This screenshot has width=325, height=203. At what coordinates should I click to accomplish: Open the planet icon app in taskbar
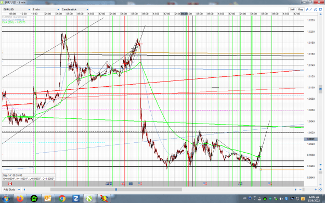104,199
